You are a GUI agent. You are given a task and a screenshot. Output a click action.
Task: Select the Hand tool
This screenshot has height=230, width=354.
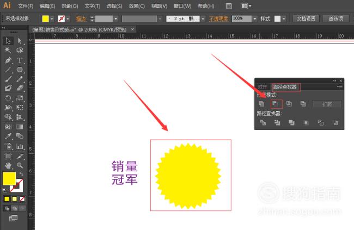pyautogui.click(x=8, y=165)
